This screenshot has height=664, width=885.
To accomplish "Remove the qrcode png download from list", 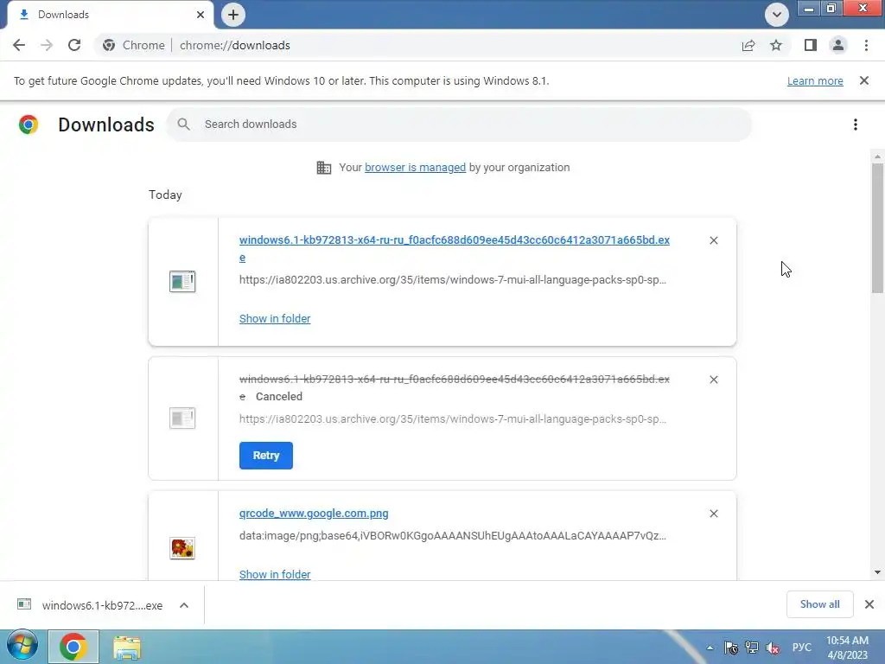I will click(713, 514).
